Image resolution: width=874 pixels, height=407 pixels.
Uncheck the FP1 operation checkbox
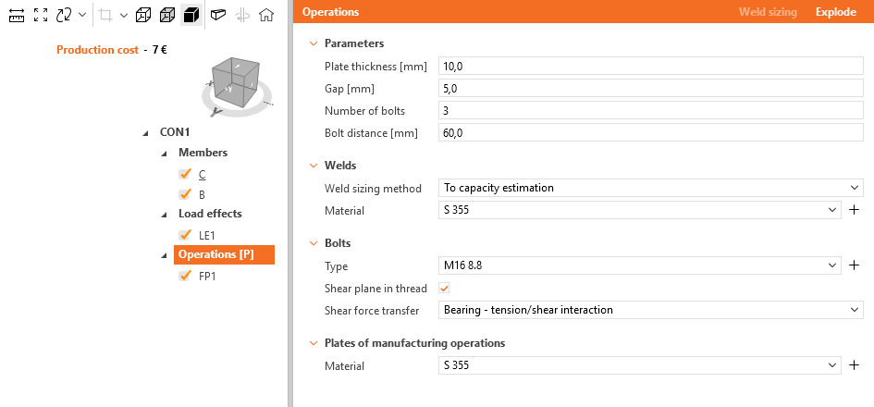coord(185,276)
